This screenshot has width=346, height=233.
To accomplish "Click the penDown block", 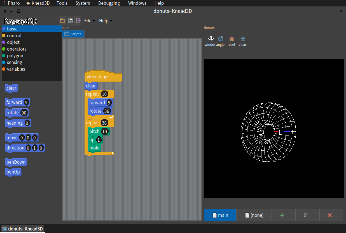I will point(16,162).
